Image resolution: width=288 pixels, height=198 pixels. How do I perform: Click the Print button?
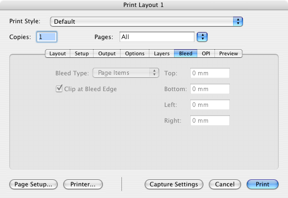point(262,184)
